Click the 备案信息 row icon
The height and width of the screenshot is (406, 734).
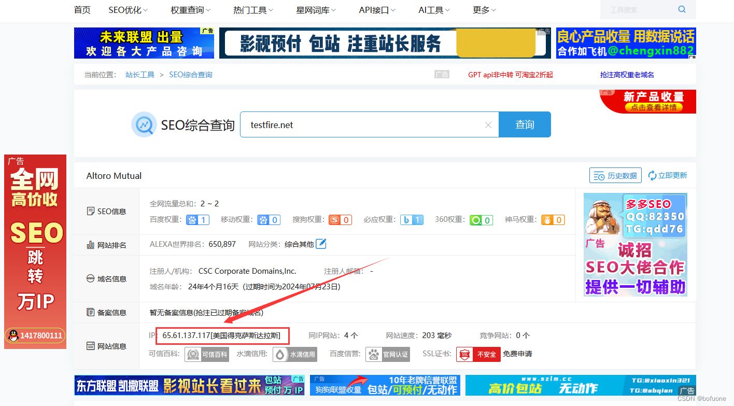click(x=90, y=312)
